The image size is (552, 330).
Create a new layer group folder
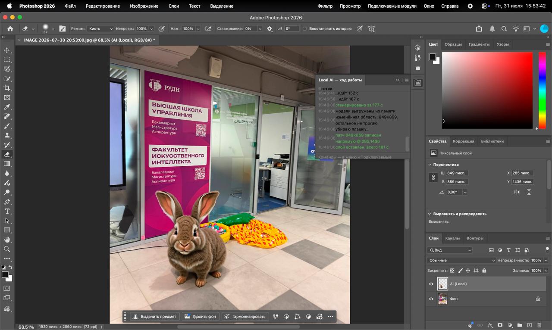[x=520, y=325]
